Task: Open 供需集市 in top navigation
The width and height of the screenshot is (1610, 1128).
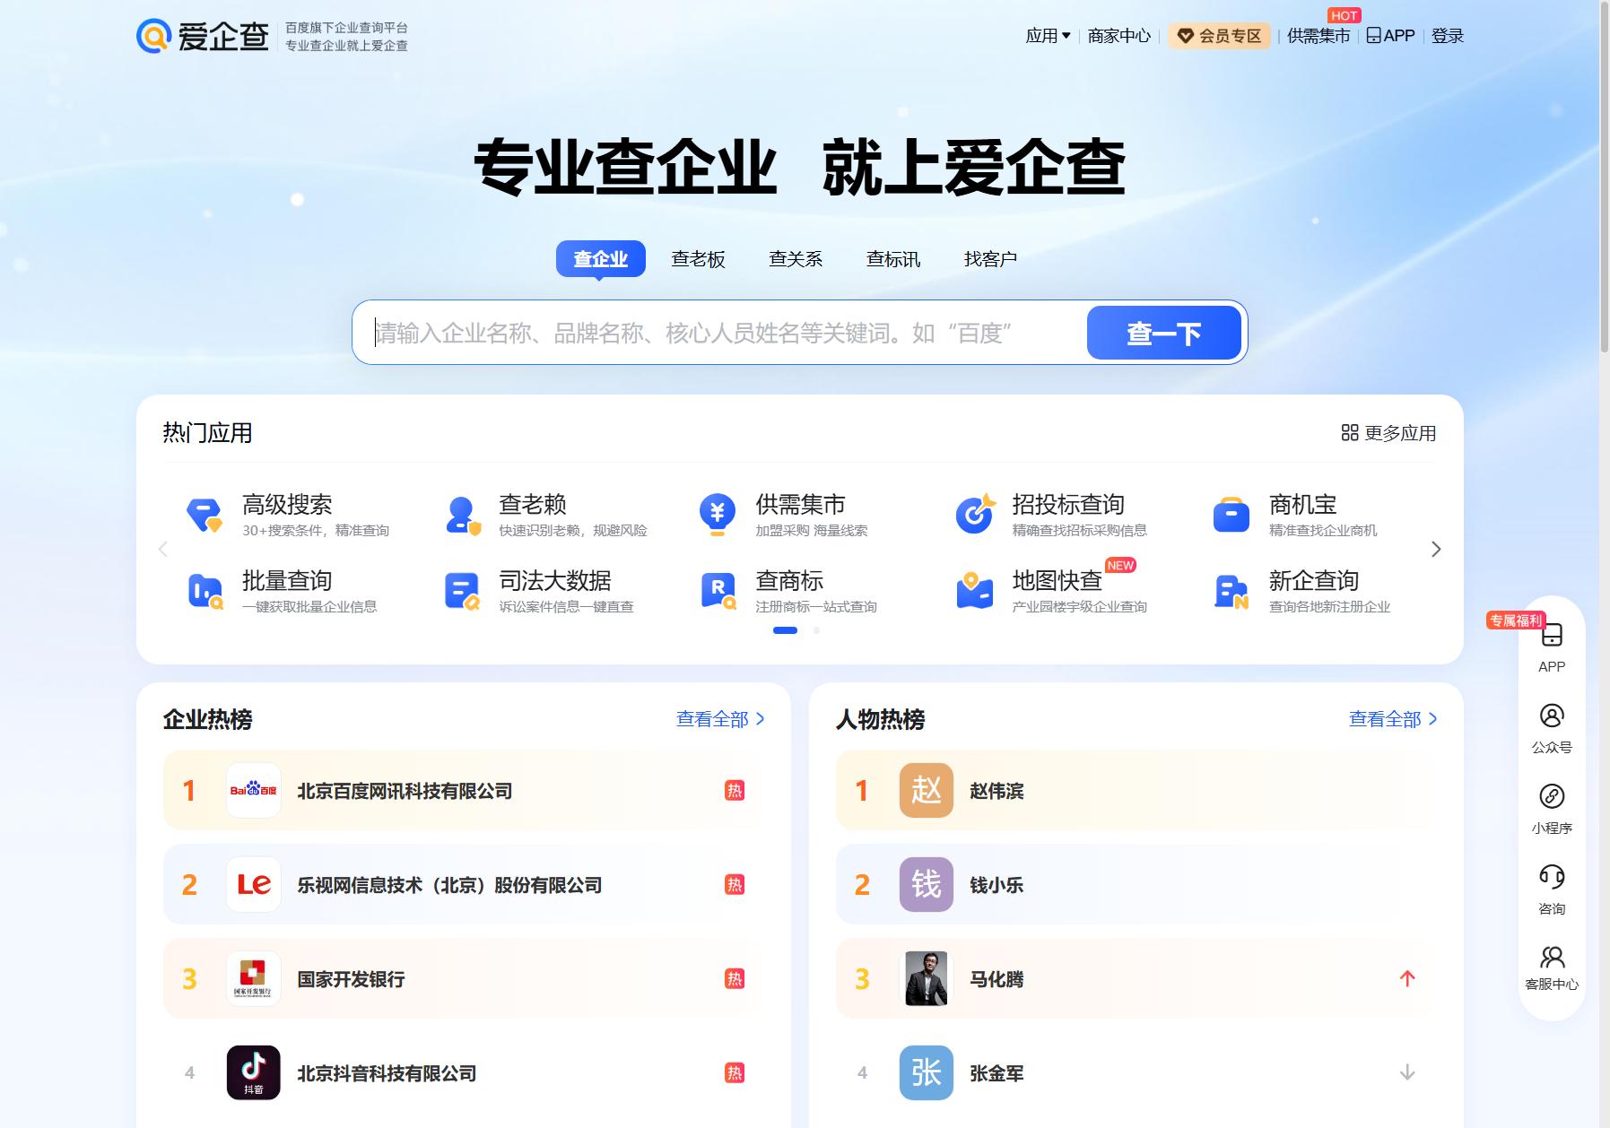Action: click(x=1318, y=36)
